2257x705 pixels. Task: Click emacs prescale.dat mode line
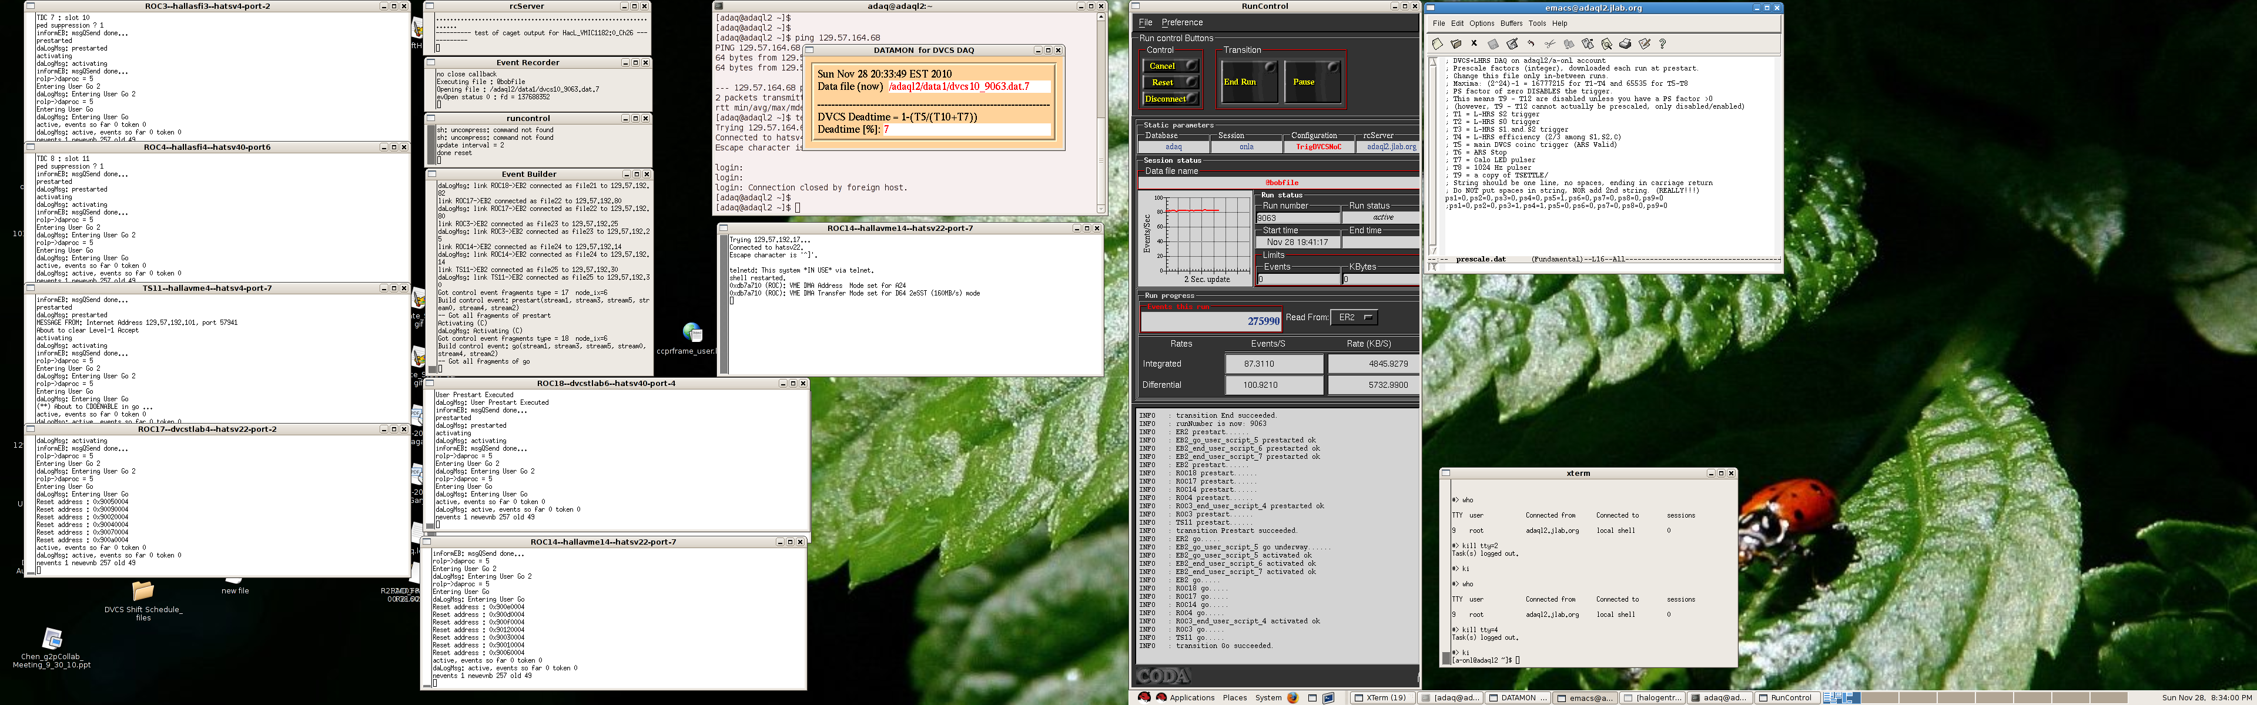click(1605, 259)
